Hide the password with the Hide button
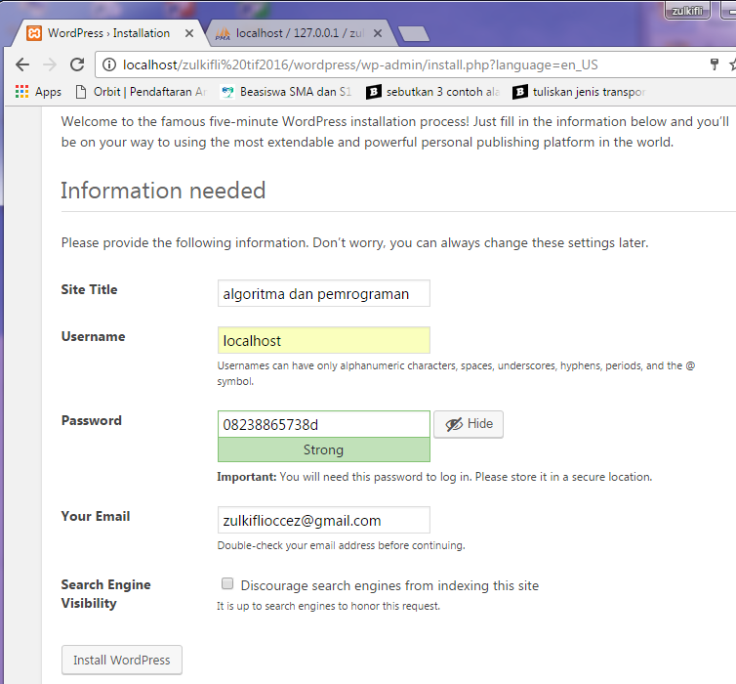This screenshot has height=684, width=736. [x=469, y=424]
